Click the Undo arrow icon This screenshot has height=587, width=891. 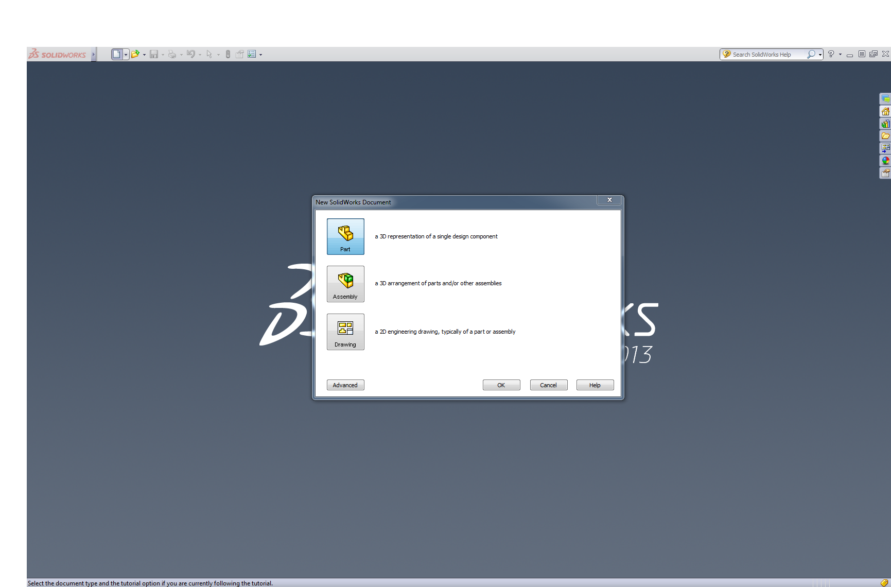click(191, 54)
